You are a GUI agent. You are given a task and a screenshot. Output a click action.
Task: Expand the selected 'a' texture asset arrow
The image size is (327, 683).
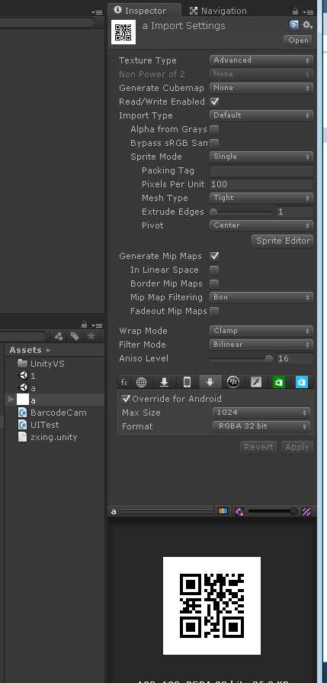tap(11, 399)
